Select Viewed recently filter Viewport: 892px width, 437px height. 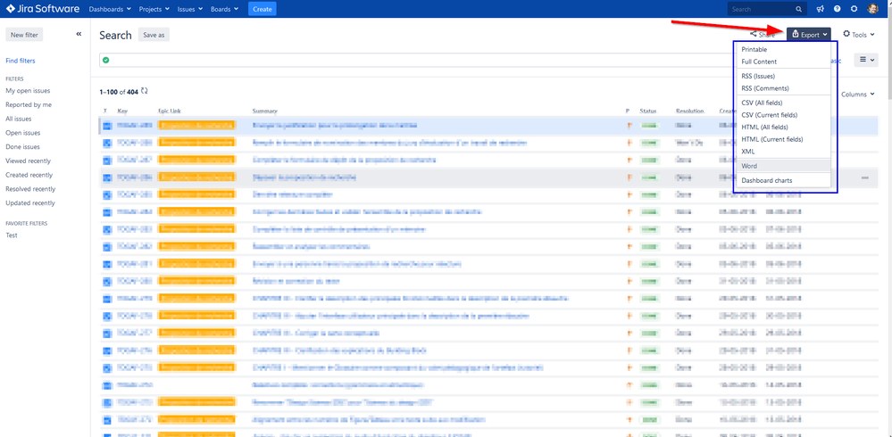(28, 161)
